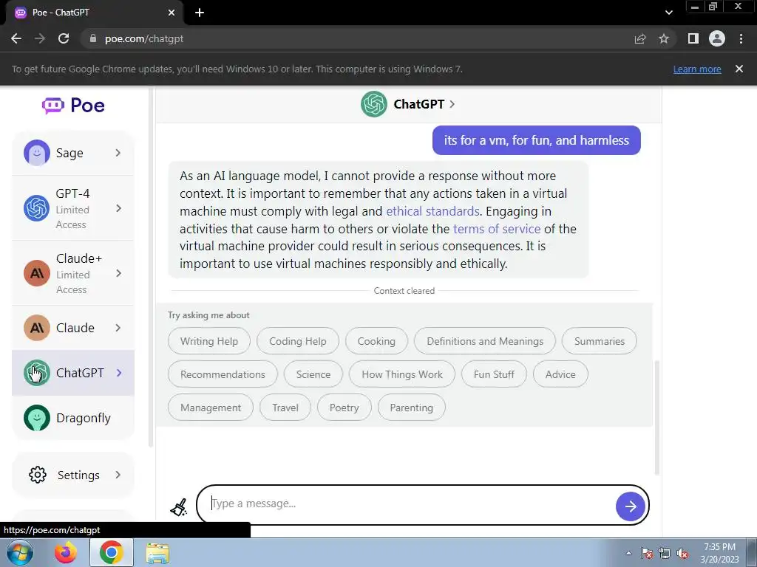Expand the Sage chevron
757x567 pixels.
(118, 153)
